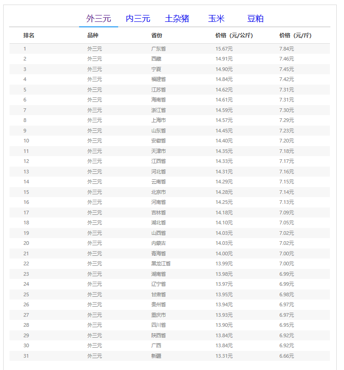Click 西藏 in the province column
The image size is (344, 370).
tap(156, 59)
